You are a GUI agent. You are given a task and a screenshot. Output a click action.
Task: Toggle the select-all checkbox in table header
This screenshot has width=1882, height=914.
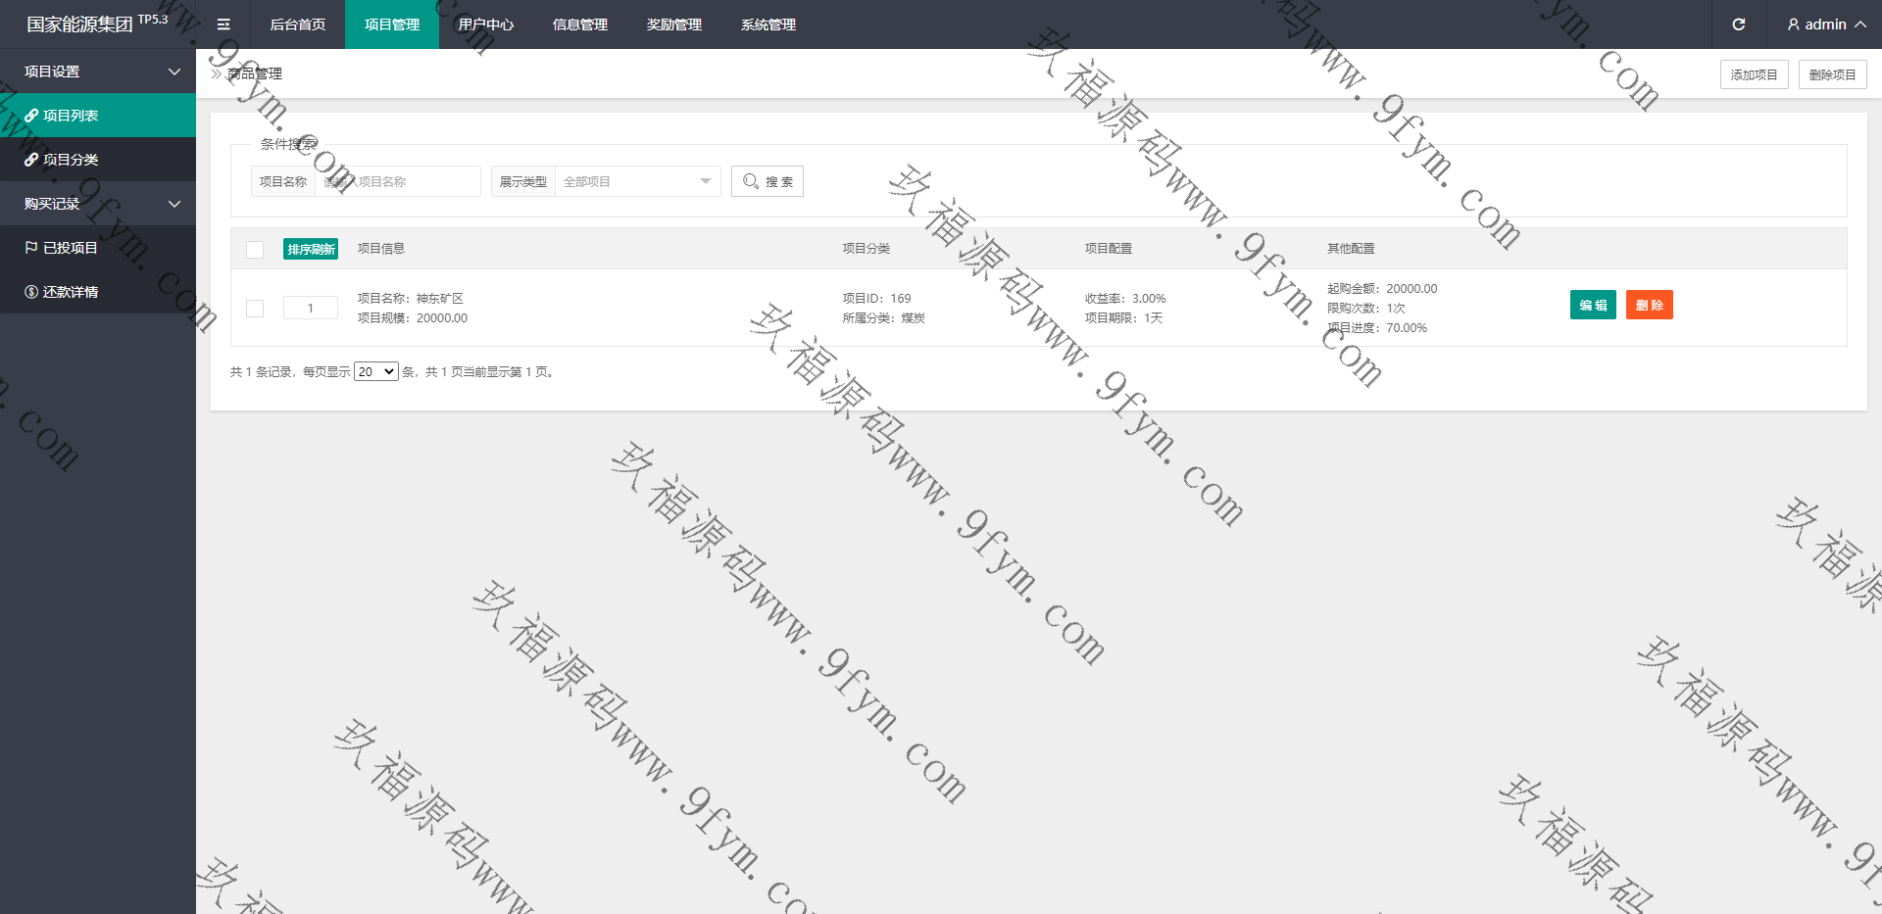(x=255, y=249)
